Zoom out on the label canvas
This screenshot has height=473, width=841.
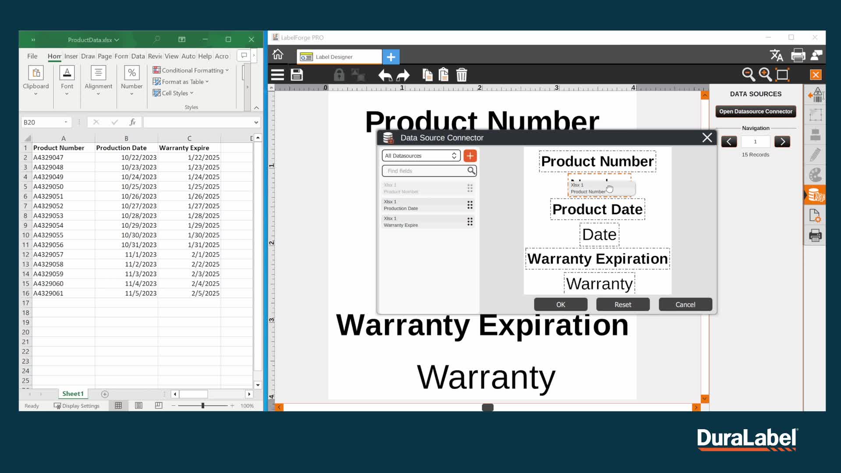click(749, 75)
